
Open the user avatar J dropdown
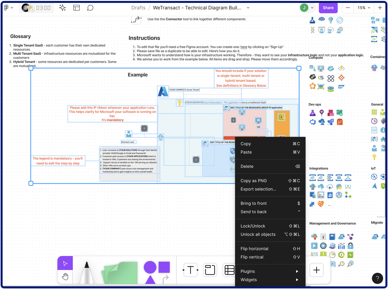[307, 8]
